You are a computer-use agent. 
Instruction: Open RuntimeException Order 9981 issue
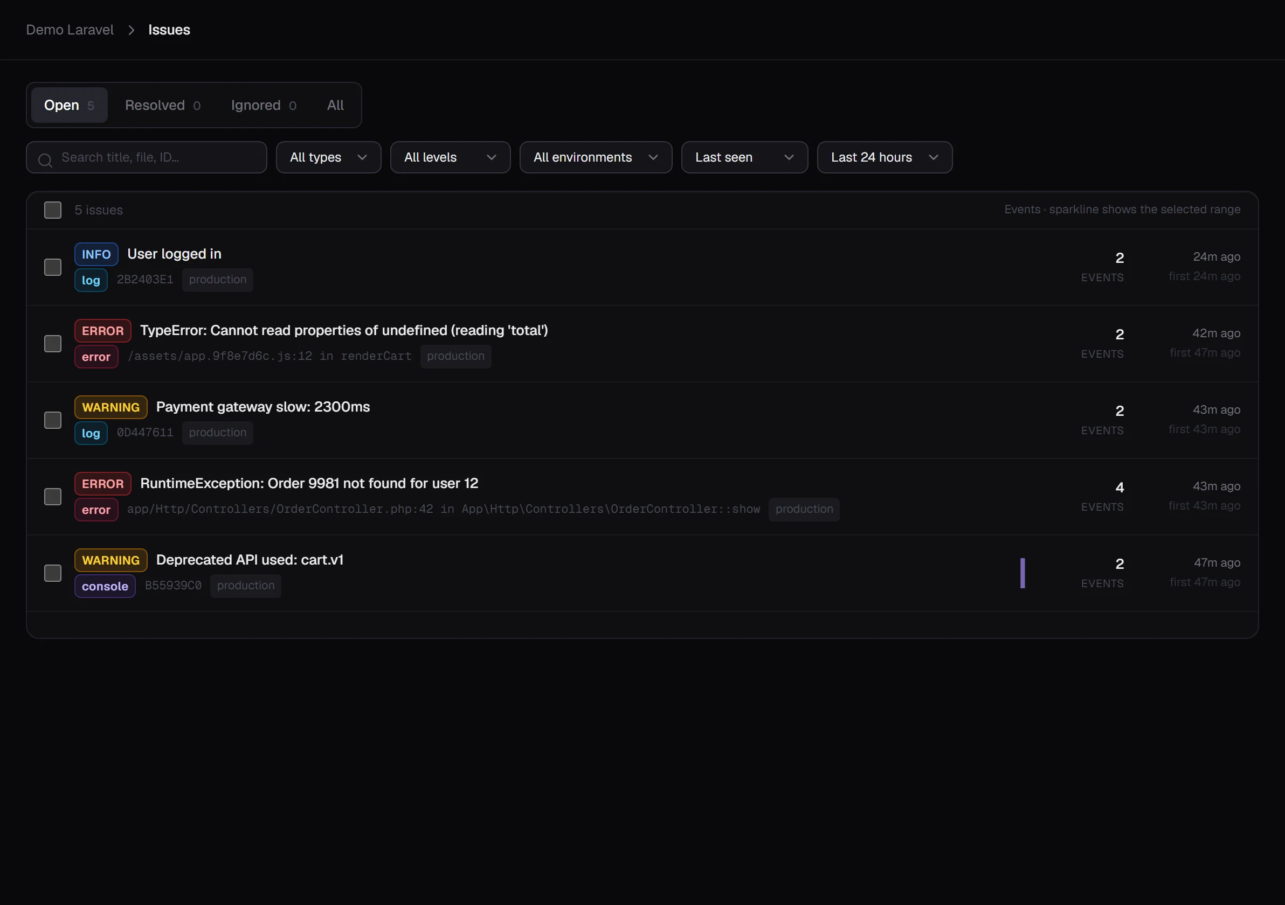click(309, 484)
